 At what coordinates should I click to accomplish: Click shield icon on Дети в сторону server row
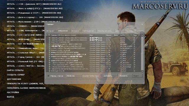pos(50,63)
